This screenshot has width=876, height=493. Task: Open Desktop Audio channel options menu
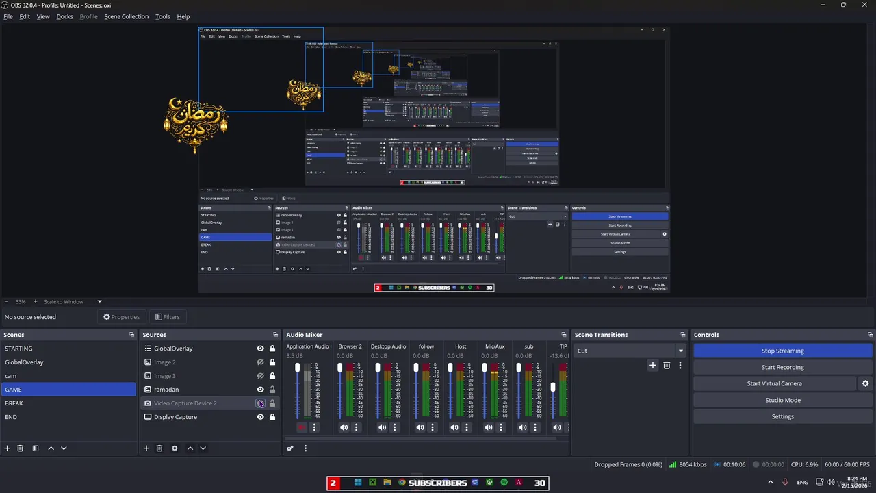pyautogui.click(x=395, y=427)
